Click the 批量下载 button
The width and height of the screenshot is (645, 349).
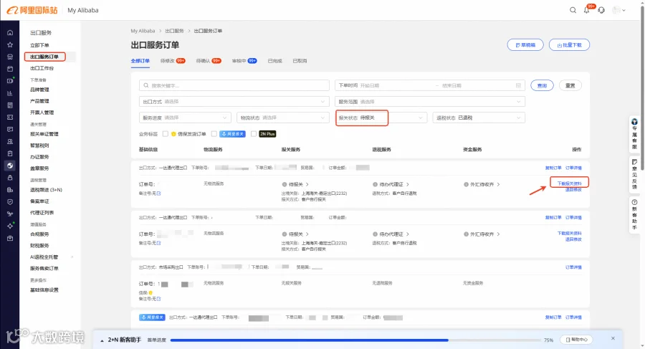569,45
